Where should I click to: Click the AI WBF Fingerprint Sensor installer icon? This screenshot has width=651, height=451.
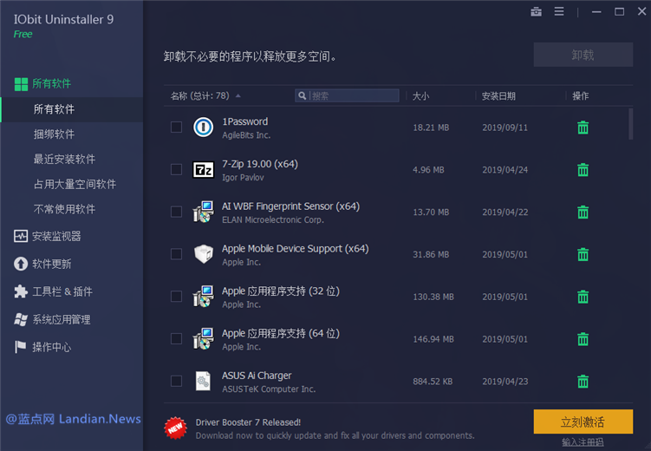click(204, 212)
